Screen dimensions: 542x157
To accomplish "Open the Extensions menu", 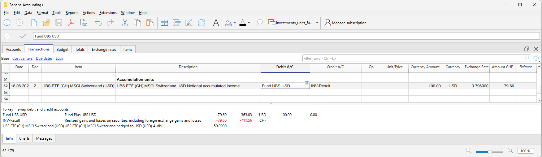I will (108, 13).
